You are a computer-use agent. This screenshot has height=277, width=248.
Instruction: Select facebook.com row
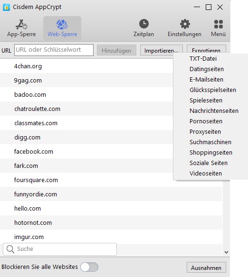[x=86, y=152]
